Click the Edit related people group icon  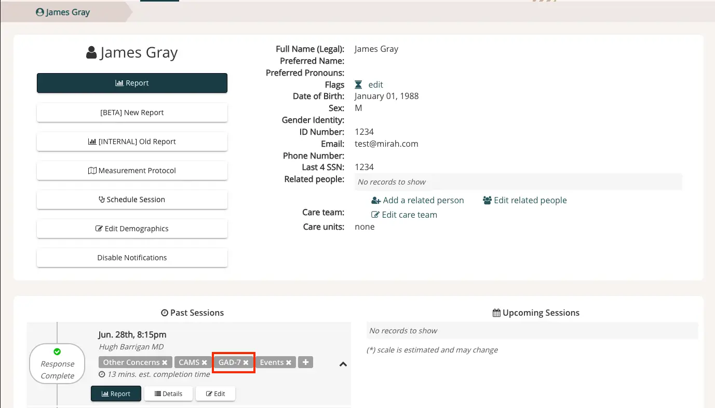[487, 200]
